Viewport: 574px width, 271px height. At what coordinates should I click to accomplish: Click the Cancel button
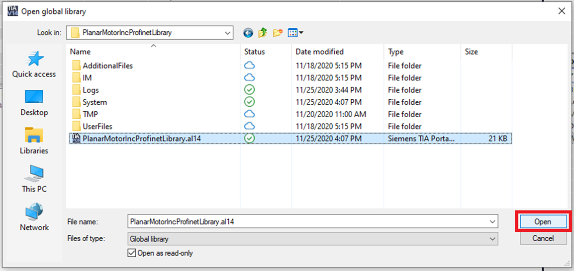543,238
